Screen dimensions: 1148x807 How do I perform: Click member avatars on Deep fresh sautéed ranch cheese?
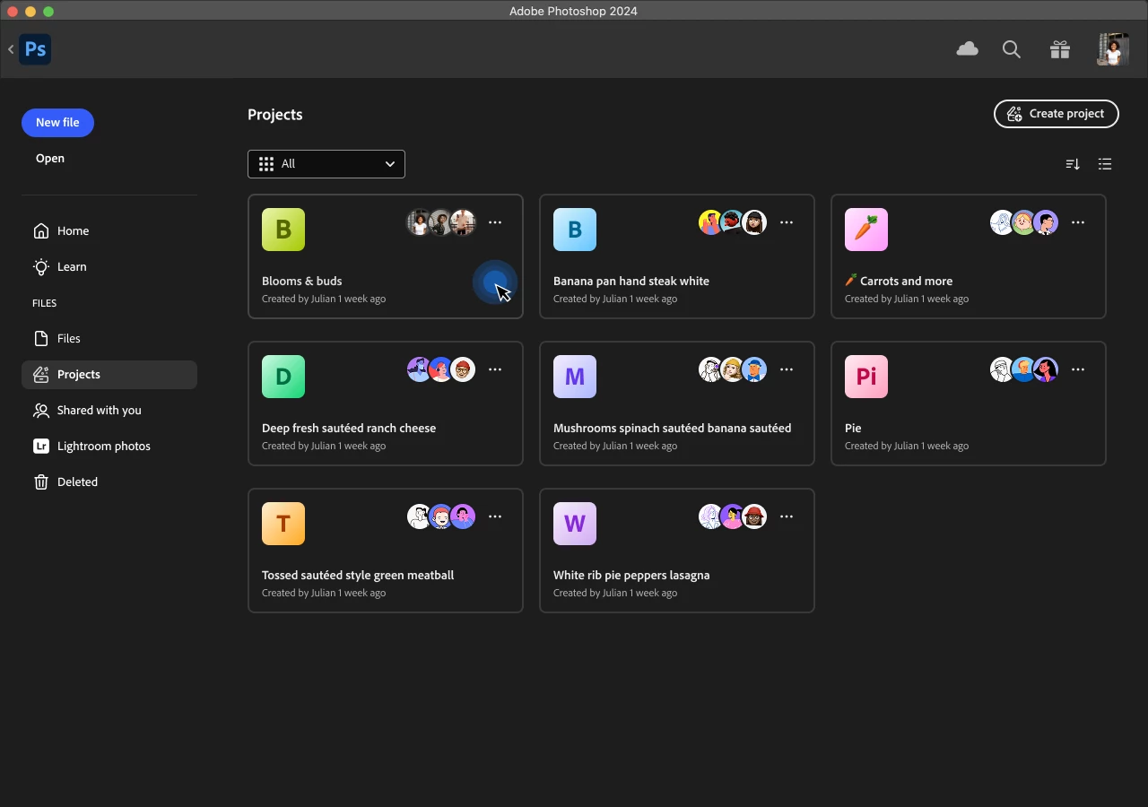point(441,369)
